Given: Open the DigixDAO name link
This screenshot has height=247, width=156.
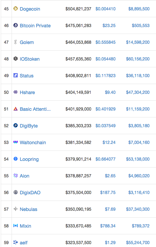Looking at the screenshot, I should point(30,192).
